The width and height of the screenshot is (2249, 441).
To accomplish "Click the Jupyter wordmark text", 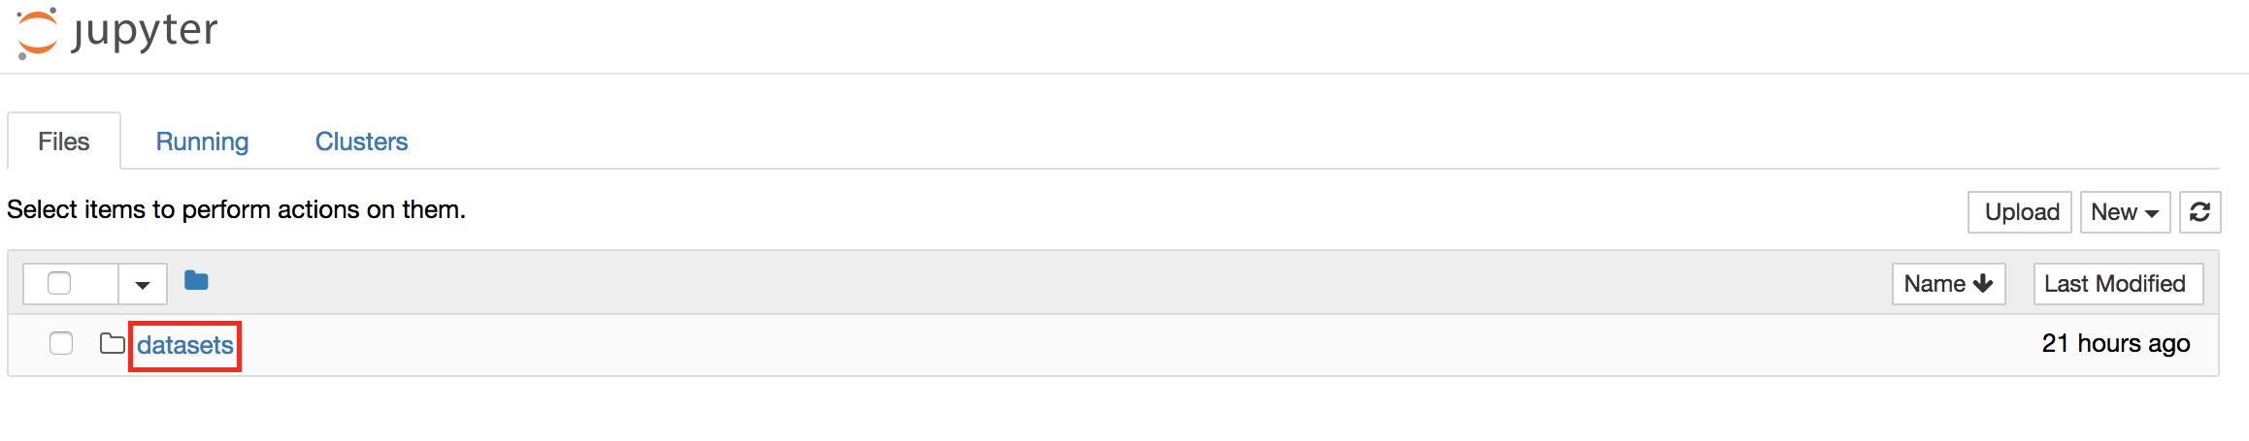I will coord(144,31).
